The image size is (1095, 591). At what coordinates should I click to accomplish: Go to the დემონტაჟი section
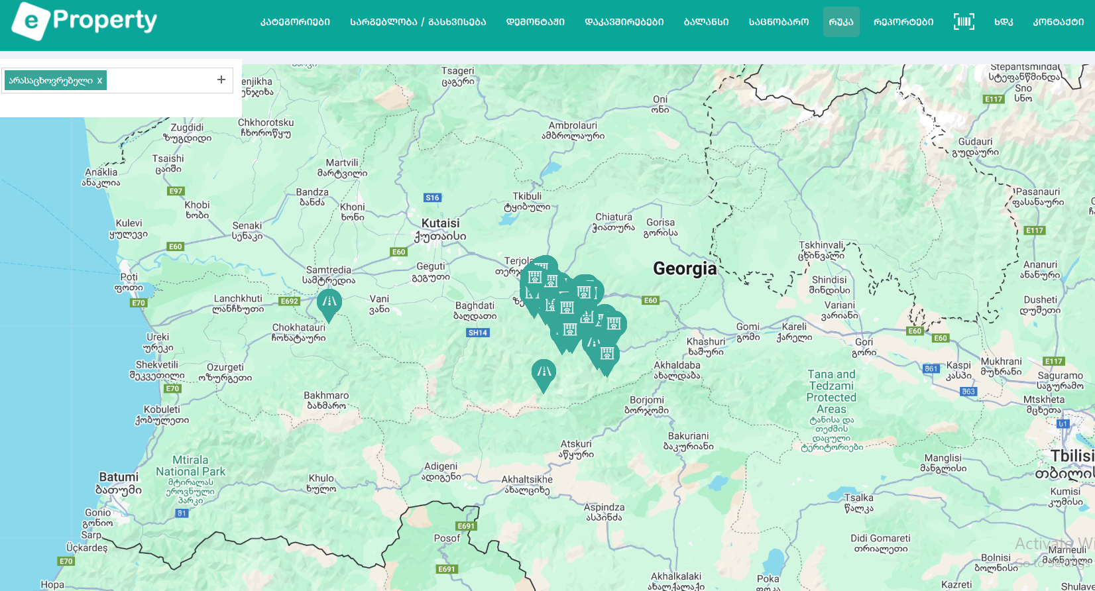(535, 22)
